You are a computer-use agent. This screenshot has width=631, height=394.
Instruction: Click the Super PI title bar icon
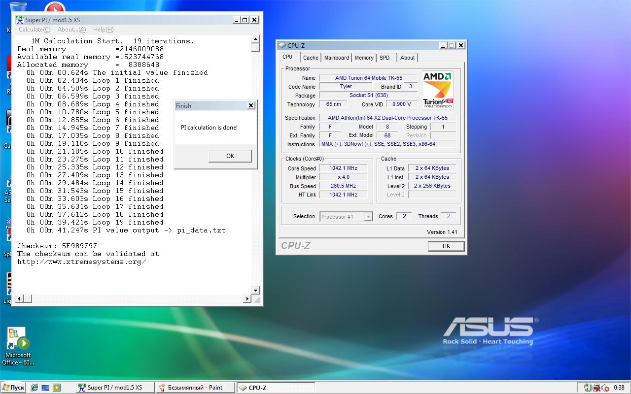[x=20, y=20]
